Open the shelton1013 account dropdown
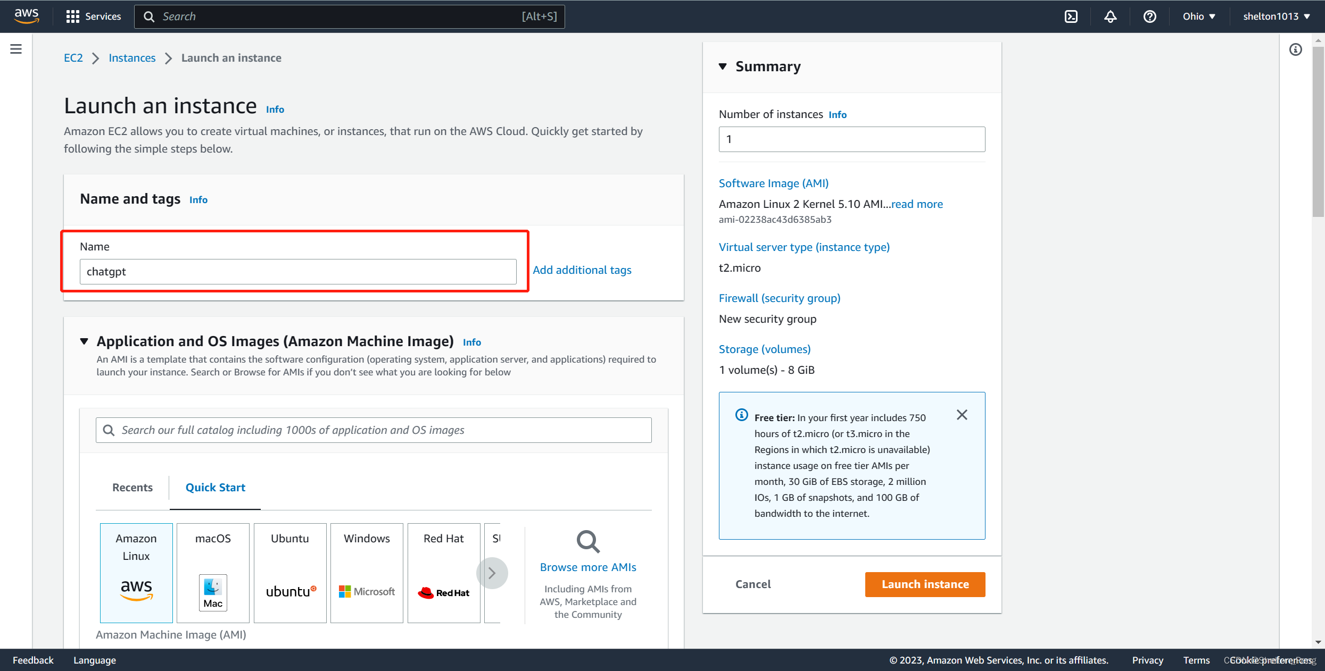 [x=1276, y=16]
